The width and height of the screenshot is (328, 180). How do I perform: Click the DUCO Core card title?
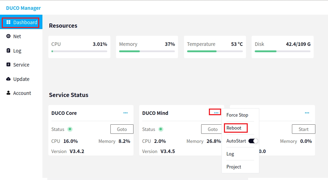click(64, 113)
